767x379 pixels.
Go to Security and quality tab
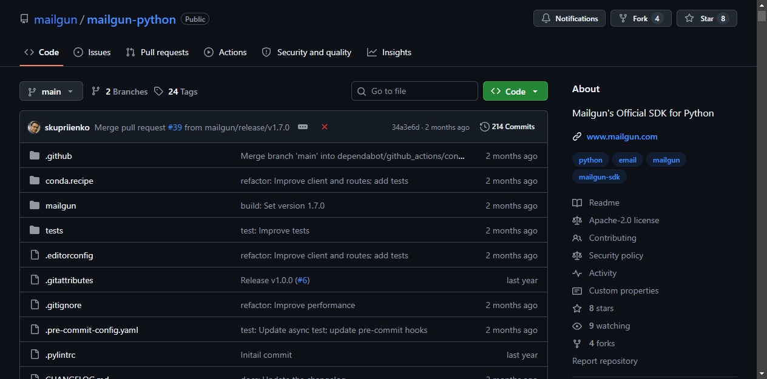(306, 52)
